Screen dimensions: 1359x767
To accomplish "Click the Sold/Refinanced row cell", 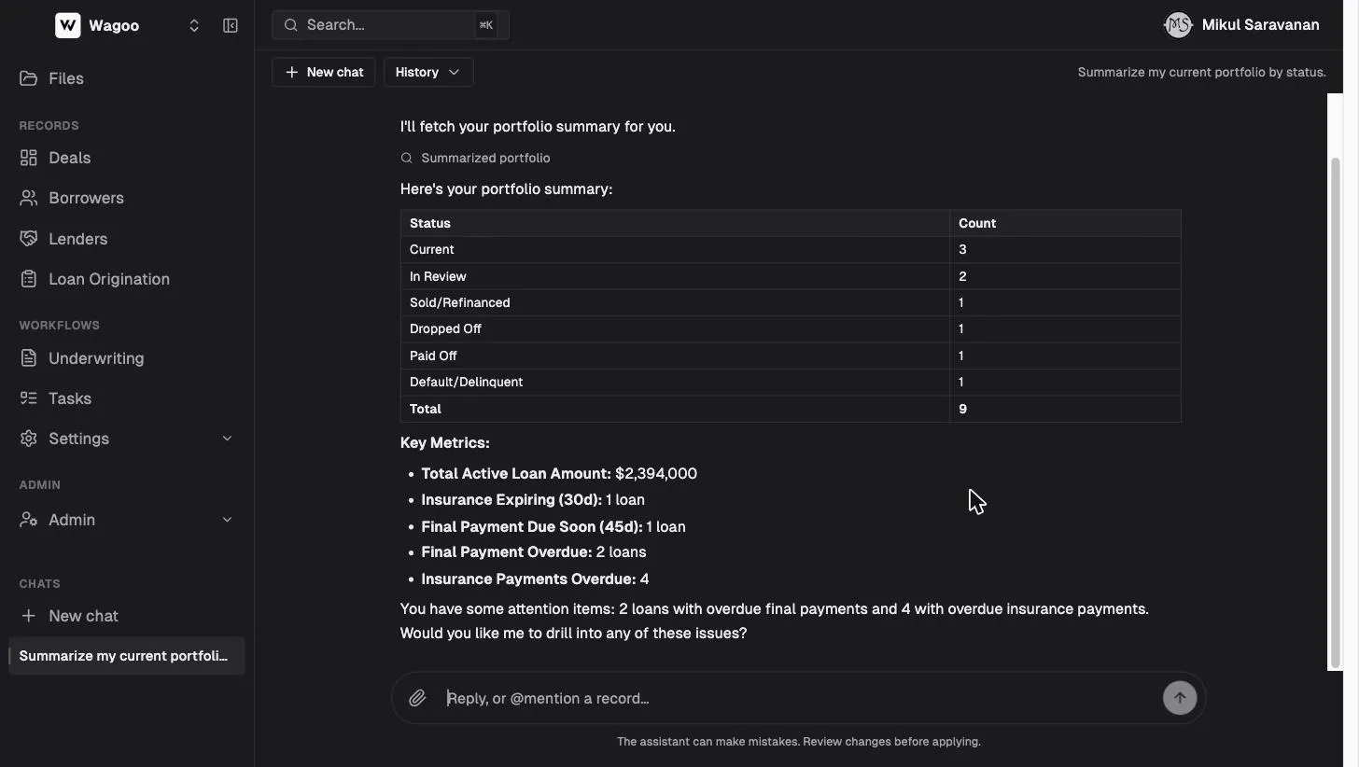I will 675,302.
